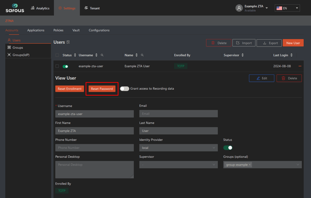The image size is (311, 198).
Task: Tick the checkbox for example-zta-user row
Action: (x=57, y=66)
